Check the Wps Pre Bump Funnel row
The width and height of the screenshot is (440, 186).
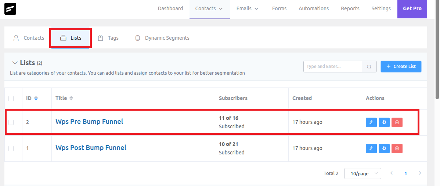point(11,122)
